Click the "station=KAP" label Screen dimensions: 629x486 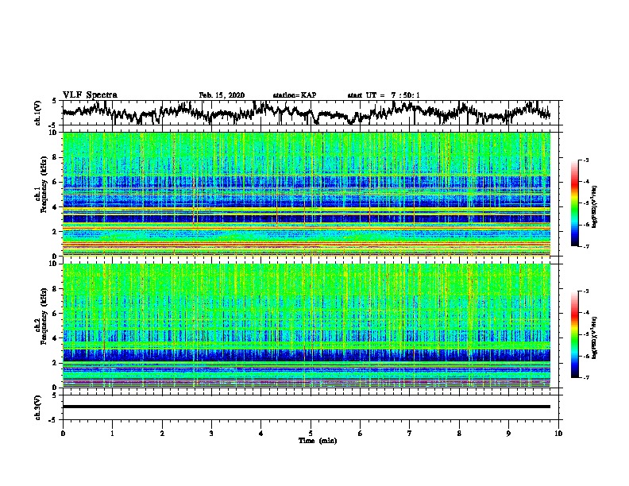[x=295, y=95]
